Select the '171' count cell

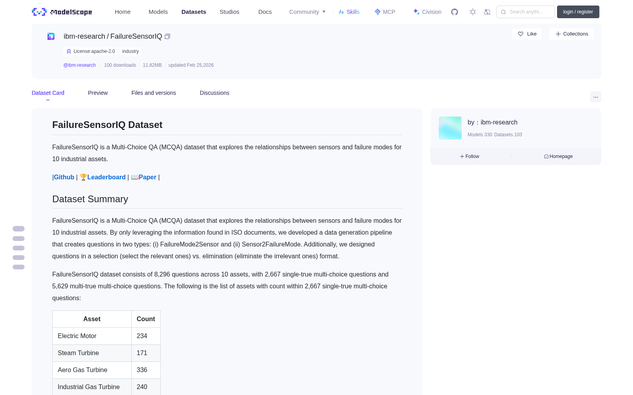tap(146, 353)
